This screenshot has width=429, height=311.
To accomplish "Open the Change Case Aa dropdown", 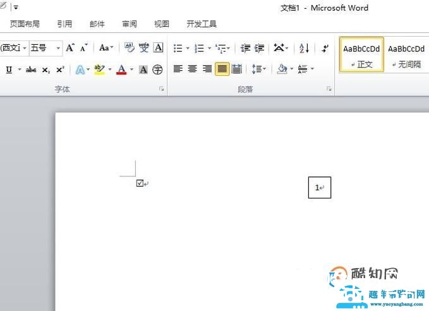I will tap(106, 48).
